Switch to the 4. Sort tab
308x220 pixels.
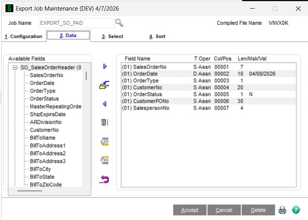tap(157, 36)
